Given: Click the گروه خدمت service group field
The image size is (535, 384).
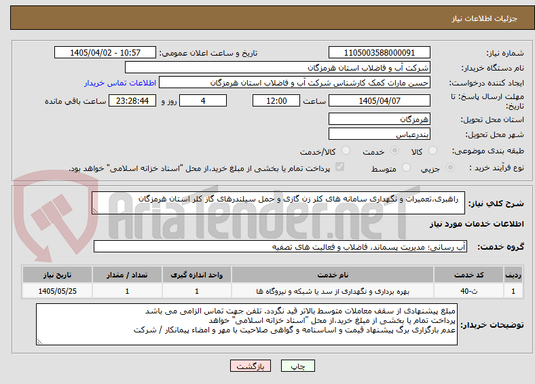Looking at the screenshot, I should 280,246.
